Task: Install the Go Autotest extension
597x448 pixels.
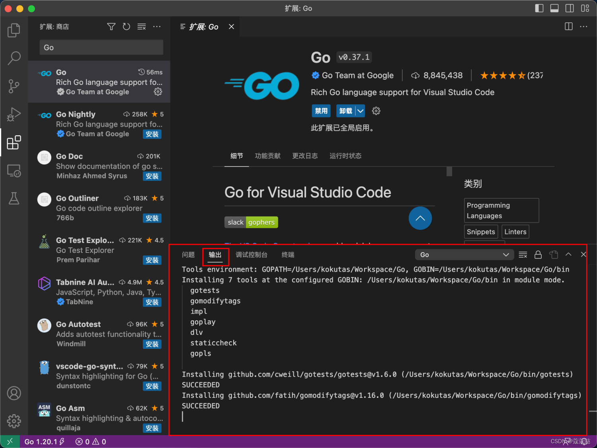Action: (x=152, y=344)
